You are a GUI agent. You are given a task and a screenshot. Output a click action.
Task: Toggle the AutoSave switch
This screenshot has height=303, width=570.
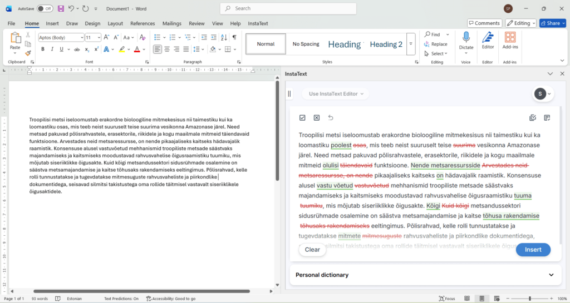[x=45, y=8]
